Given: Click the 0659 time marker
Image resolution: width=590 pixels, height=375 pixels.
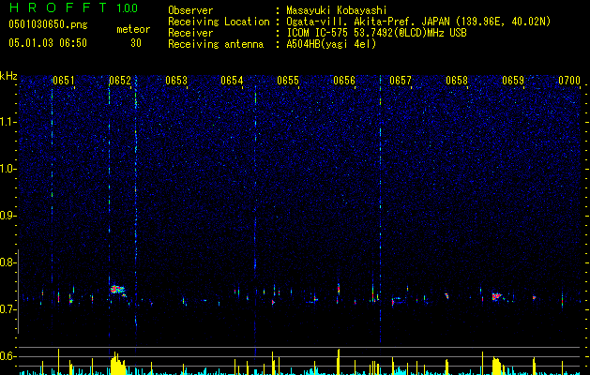Looking at the screenshot, I should tap(513, 81).
